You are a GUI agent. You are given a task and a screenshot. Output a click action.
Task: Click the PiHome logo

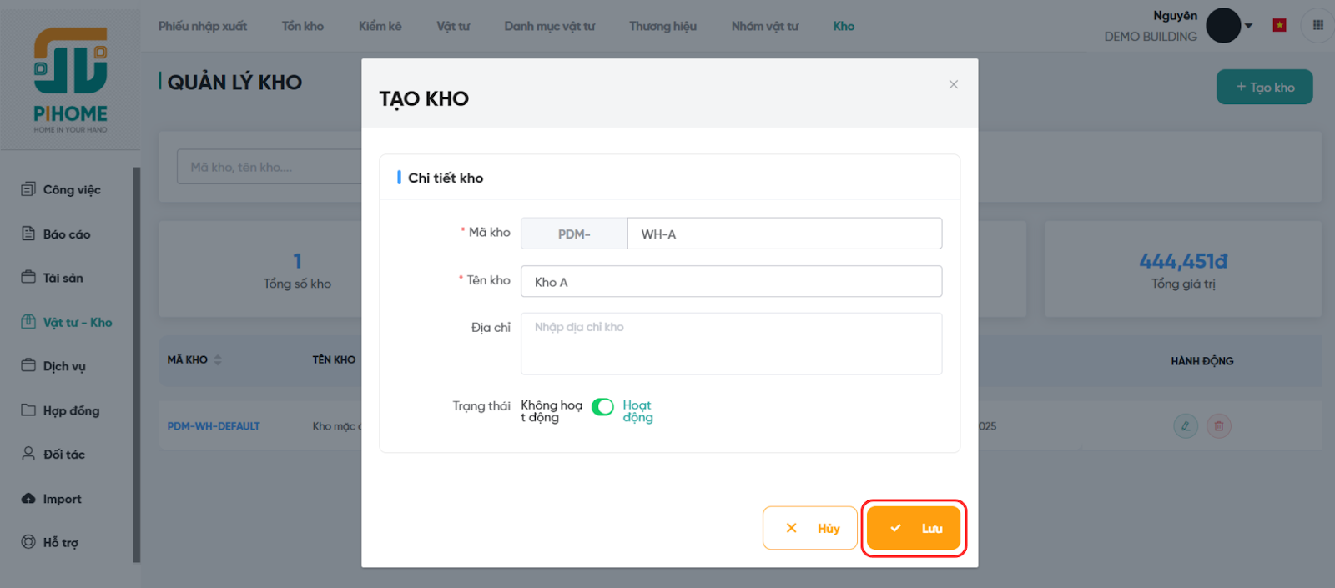(70, 79)
